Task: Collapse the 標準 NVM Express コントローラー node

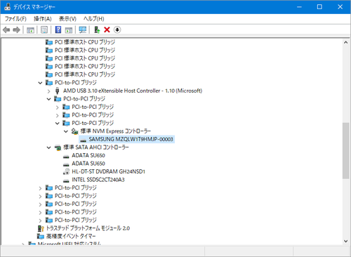Action: pos(66,131)
